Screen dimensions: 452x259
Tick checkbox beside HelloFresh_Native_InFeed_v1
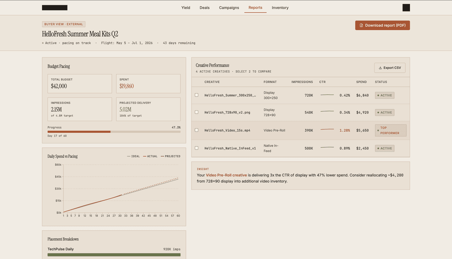[x=196, y=148]
